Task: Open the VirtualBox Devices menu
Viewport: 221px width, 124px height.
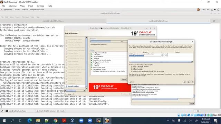Action: 40,6
